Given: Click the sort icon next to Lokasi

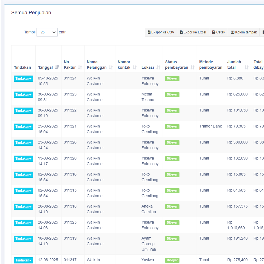Looking at the screenshot, I should (x=158, y=67).
